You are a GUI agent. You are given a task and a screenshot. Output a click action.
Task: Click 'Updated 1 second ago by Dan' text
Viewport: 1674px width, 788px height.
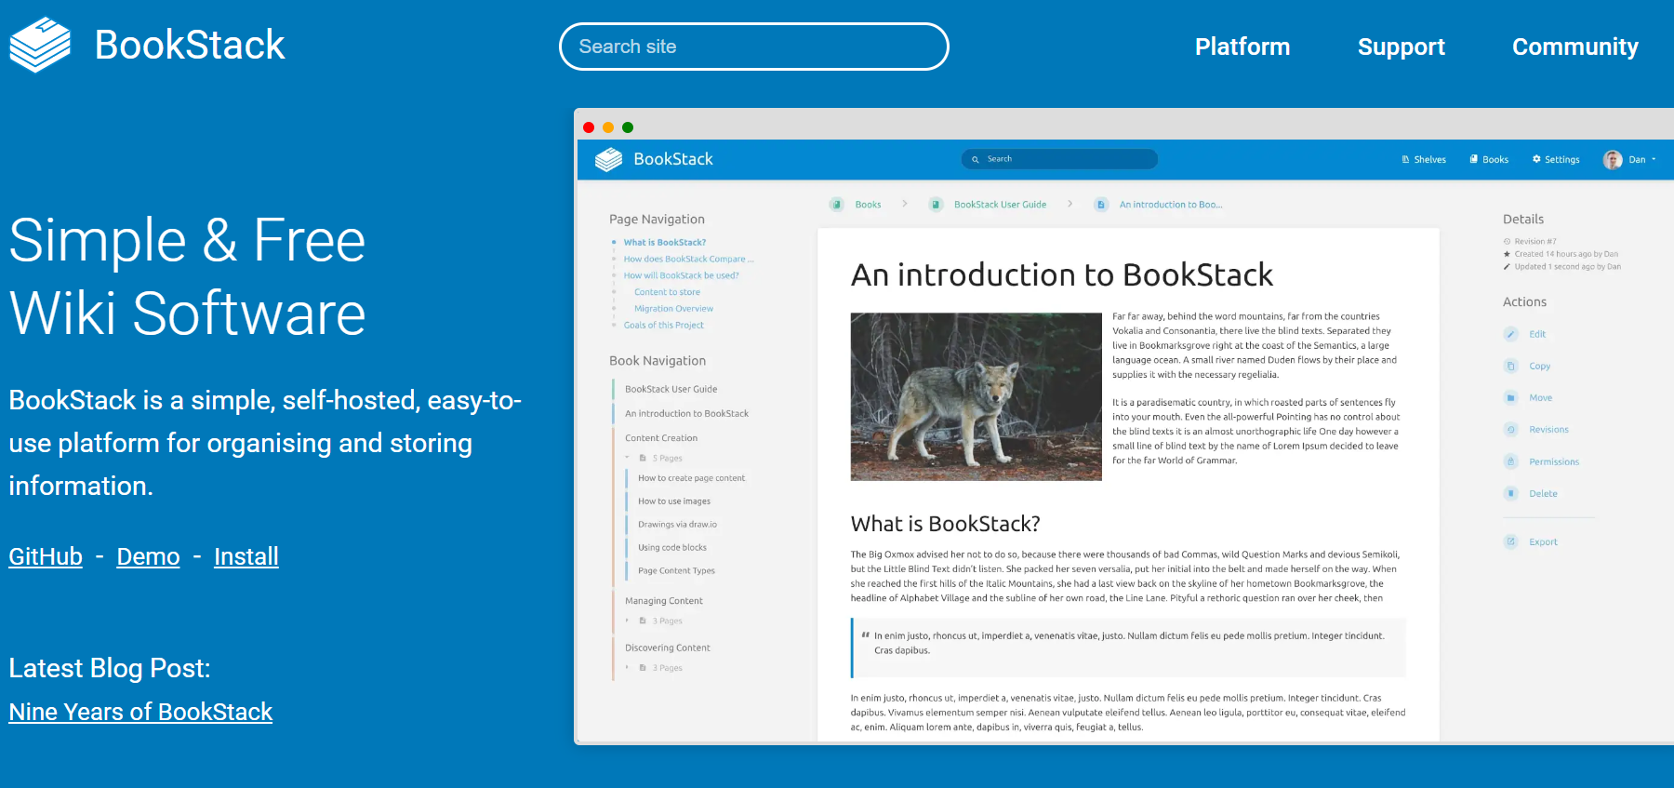(x=1568, y=267)
